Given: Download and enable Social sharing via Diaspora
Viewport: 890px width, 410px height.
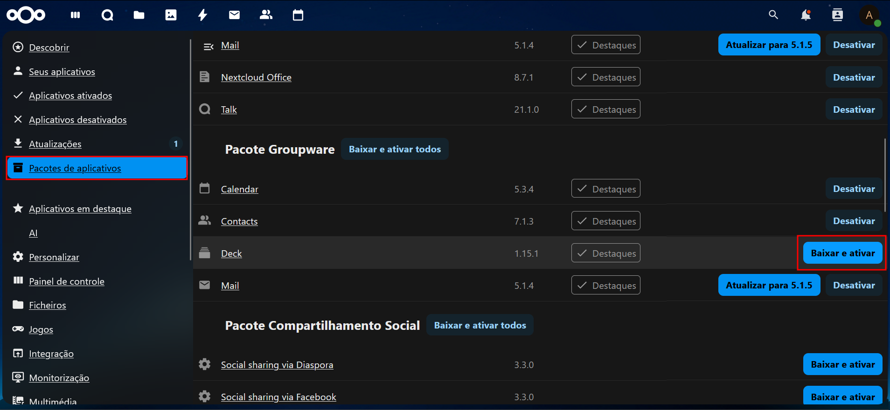Looking at the screenshot, I should click(842, 364).
